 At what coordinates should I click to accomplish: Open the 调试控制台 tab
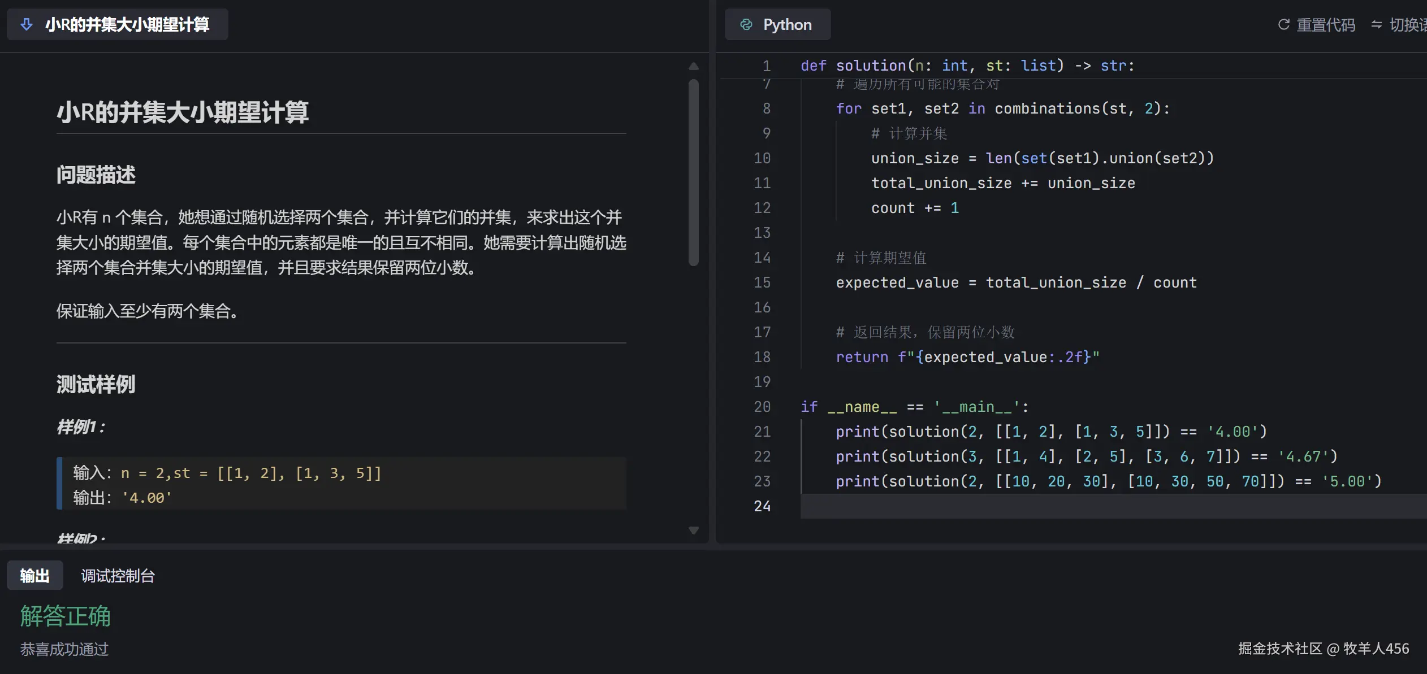point(117,575)
